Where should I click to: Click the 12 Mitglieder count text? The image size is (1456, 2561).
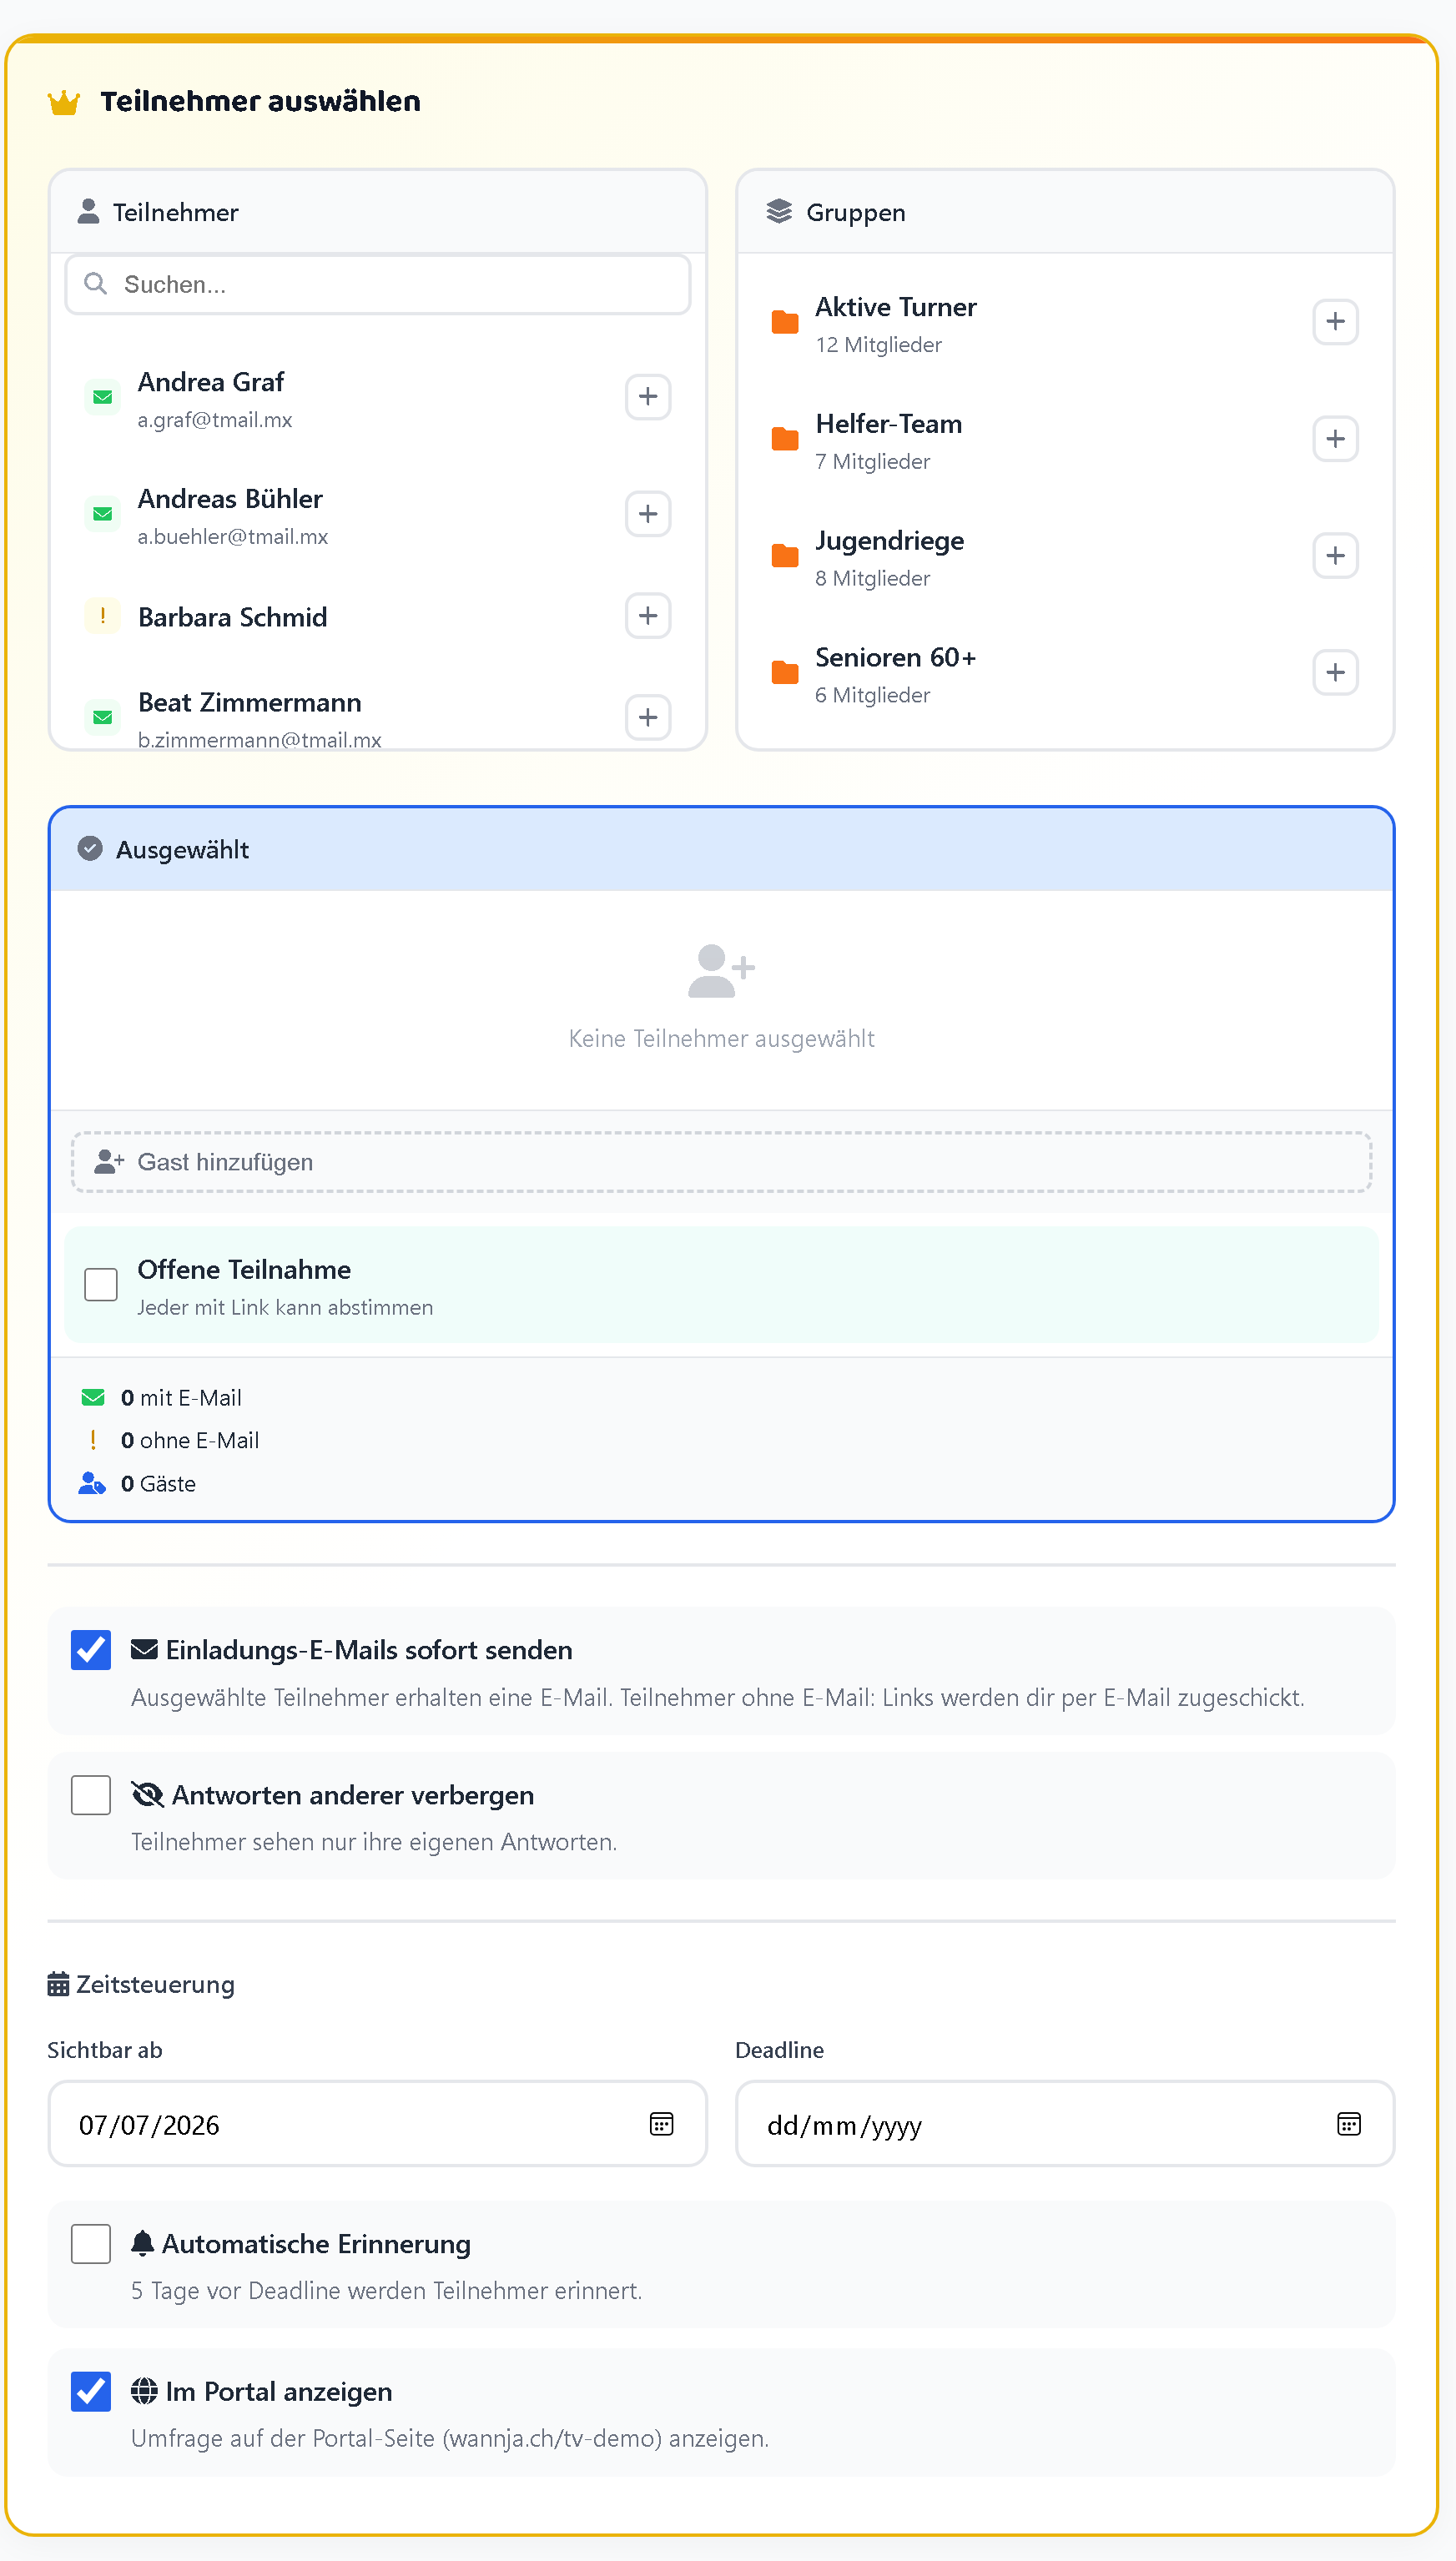point(878,345)
